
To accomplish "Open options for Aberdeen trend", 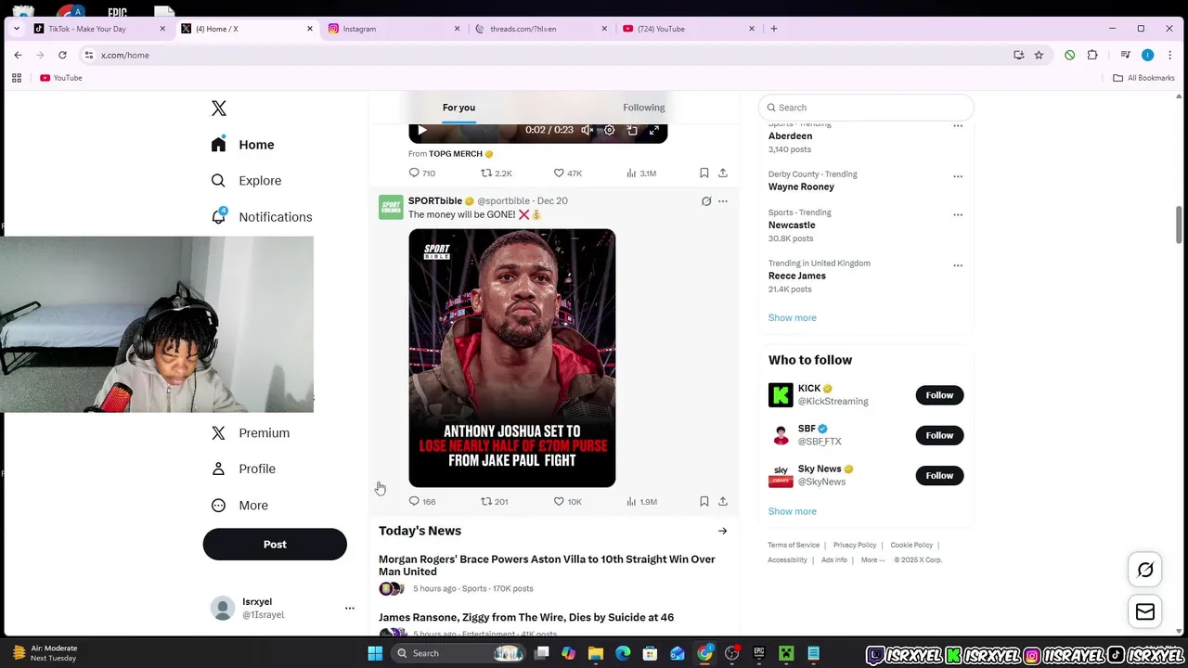I will pyautogui.click(x=958, y=126).
